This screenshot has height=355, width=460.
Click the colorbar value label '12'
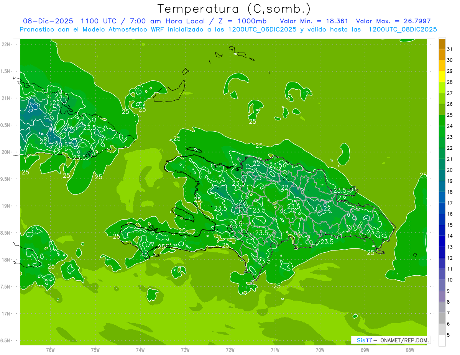450,258
